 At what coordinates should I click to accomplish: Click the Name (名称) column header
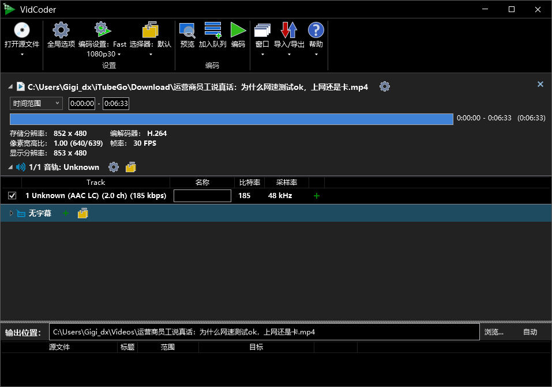pyautogui.click(x=202, y=182)
